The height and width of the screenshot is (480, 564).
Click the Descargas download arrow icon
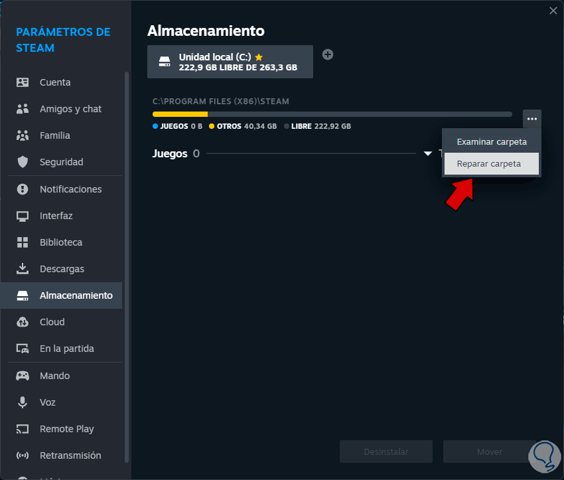[x=23, y=268]
